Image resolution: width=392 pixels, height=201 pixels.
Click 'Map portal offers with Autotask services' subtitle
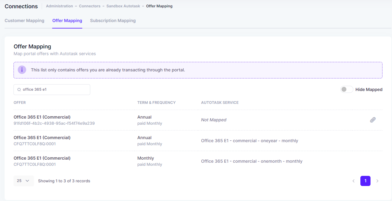click(x=55, y=54)
